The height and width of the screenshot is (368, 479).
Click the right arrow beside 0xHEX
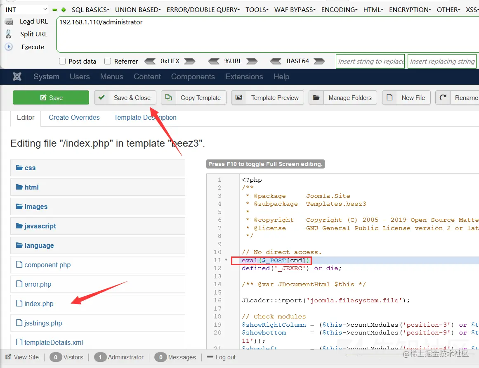click(x=189, y=61)
